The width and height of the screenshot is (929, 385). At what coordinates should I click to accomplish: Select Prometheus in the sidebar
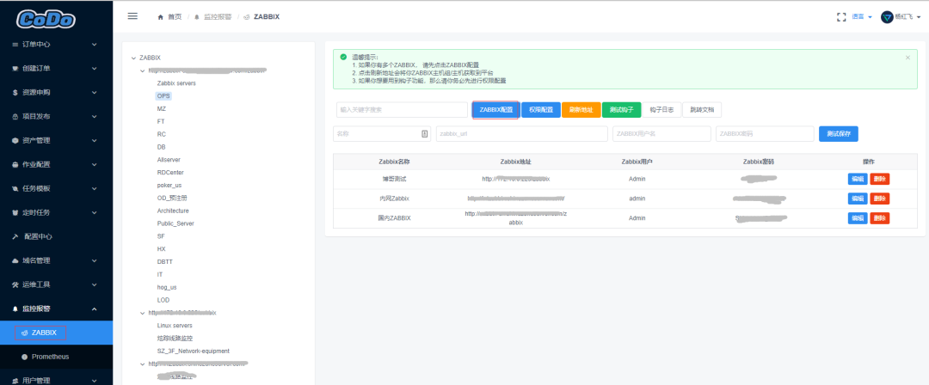pyautogui.click(x=50, y=357)
